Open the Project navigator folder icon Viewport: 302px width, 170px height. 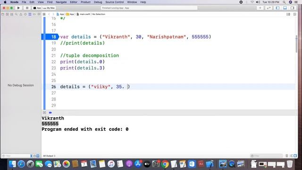point(3,14)
